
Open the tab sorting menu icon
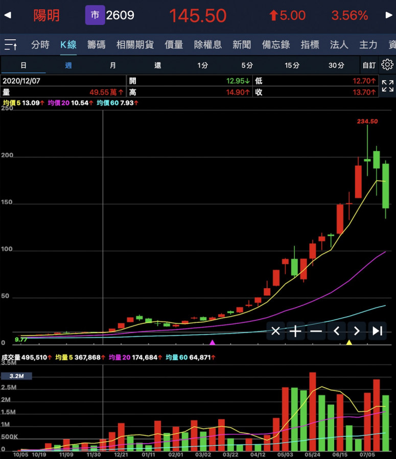pyautogui.click(x=11, y=45)
